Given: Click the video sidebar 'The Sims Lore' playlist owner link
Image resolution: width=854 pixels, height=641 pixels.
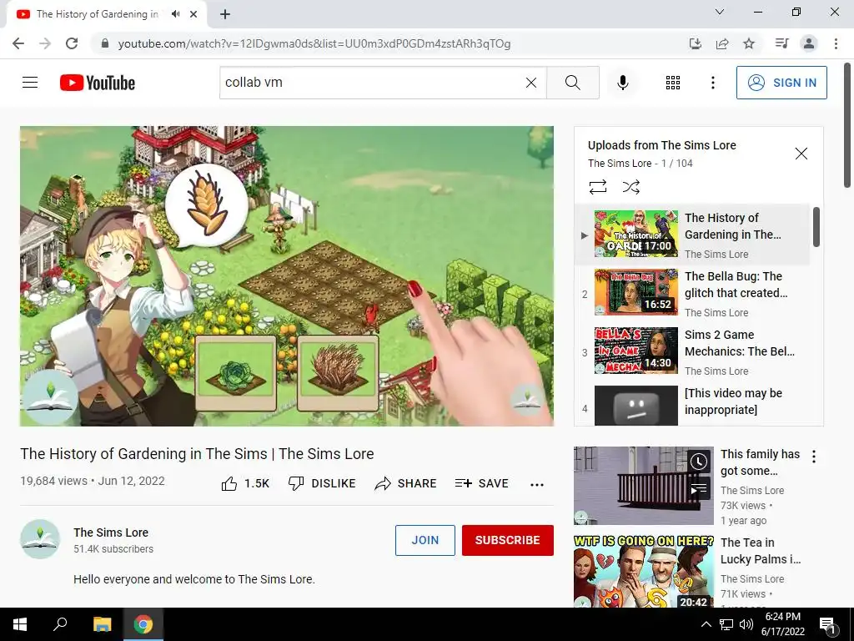Looking at the screenshot, I should (x=620, y=164).
